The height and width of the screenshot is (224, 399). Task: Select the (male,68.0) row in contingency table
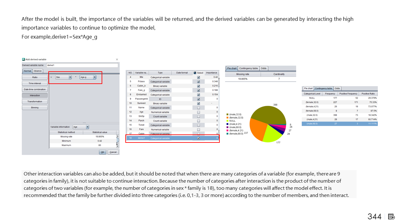(339, 124)
